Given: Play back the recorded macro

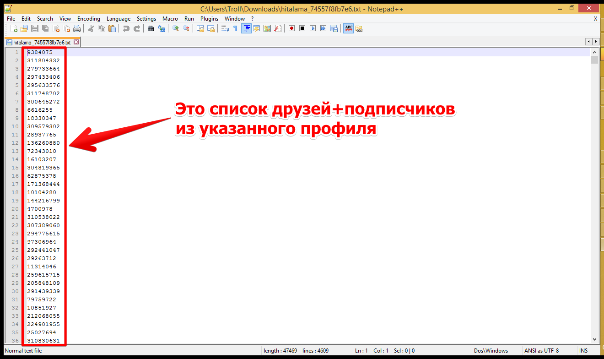Looking at the screenshot, I should coord(313,28).
